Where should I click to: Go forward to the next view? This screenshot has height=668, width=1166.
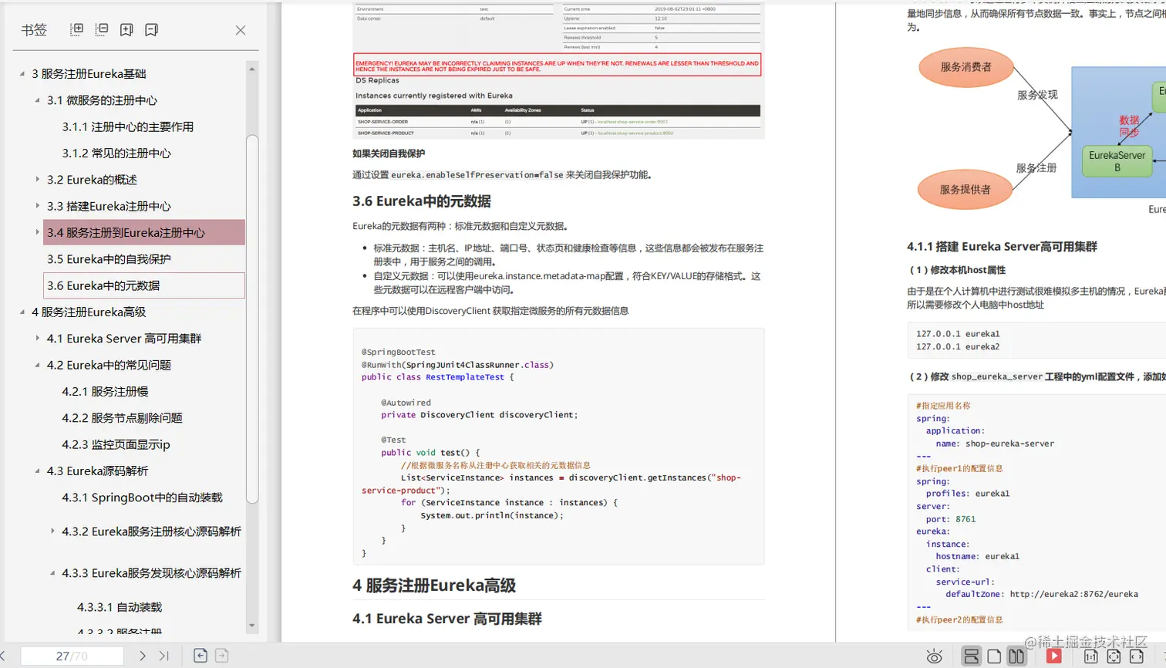point(222,656)
